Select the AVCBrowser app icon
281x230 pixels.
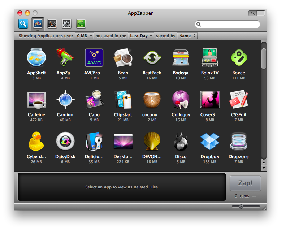(x=94, y=58)
